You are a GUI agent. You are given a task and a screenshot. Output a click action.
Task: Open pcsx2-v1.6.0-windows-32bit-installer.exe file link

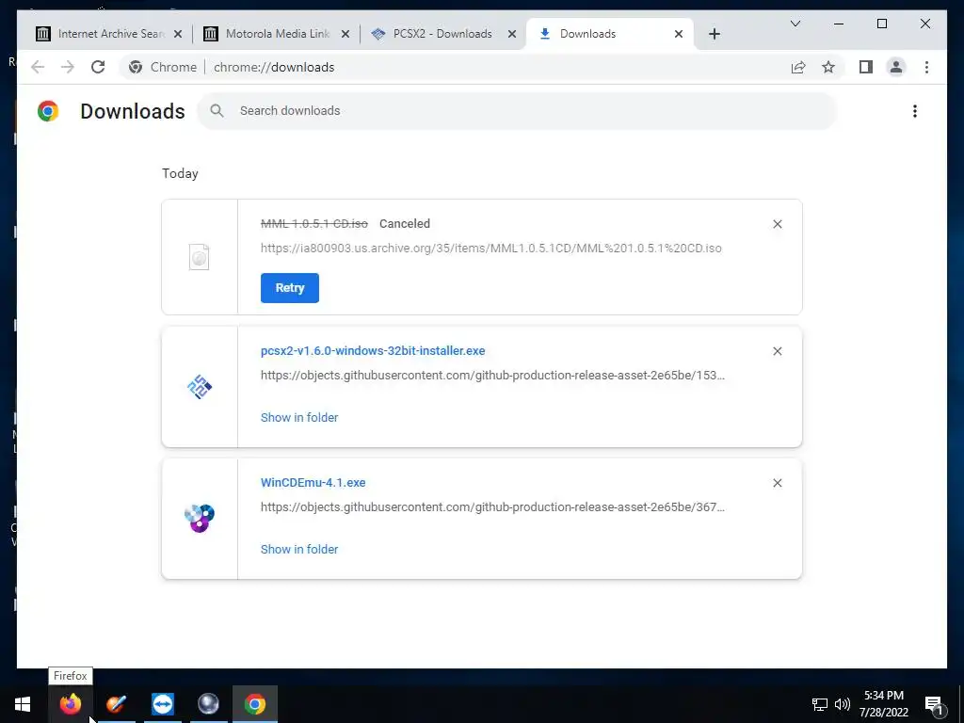tap(373, 351)
